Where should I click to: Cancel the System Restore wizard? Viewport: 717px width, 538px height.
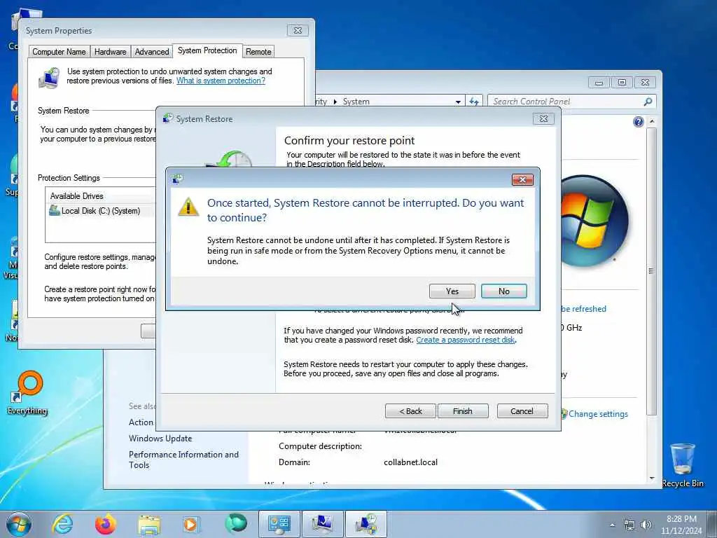click(x=522, y=411)
